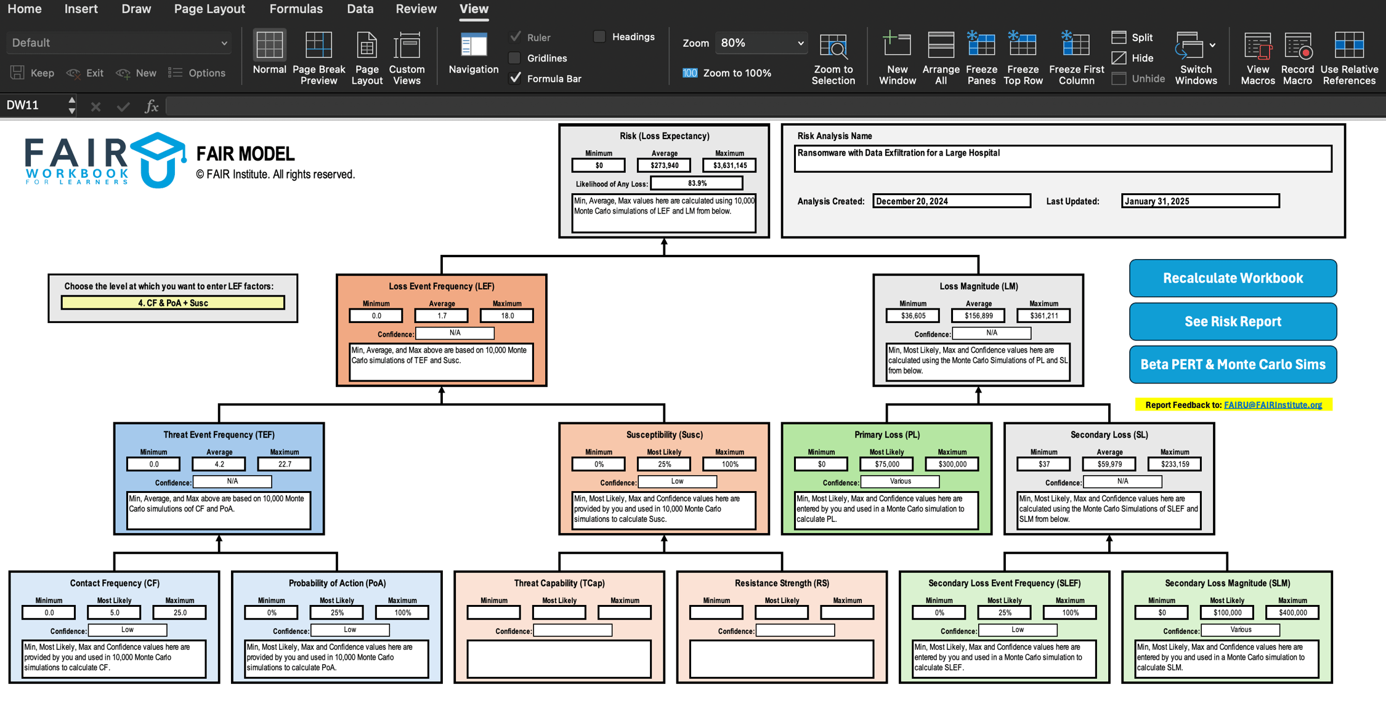Uncheck the Formula Bar checkbox

[515, 78]
